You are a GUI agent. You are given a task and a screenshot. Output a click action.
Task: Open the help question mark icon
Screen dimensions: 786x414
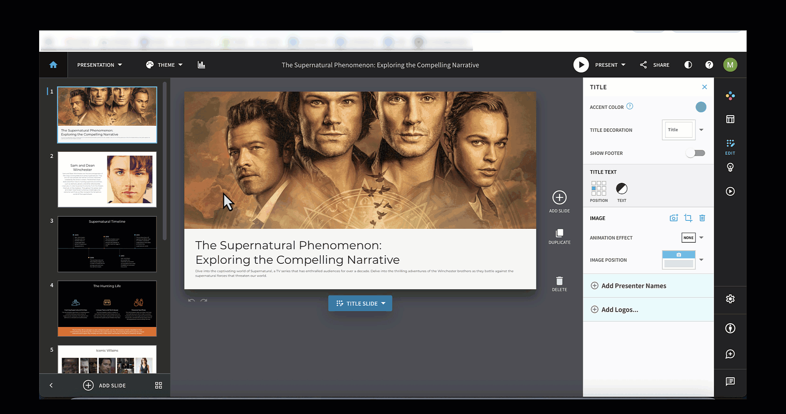(709, 65)
